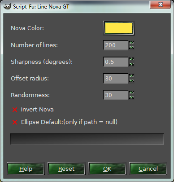174x182 pixels.
Task: Click the "Offset radius:" label
Action: coord(30,78)
